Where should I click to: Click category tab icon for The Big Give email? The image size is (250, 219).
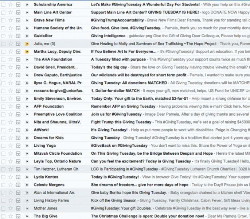pyautogui.click(x=18, y=216)
